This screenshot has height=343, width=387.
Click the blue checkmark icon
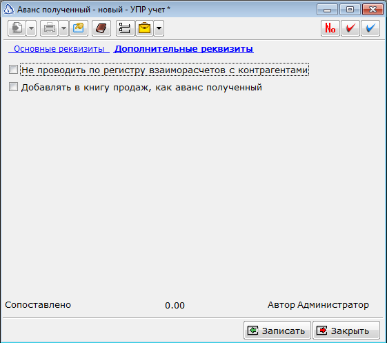coord(370,28)
